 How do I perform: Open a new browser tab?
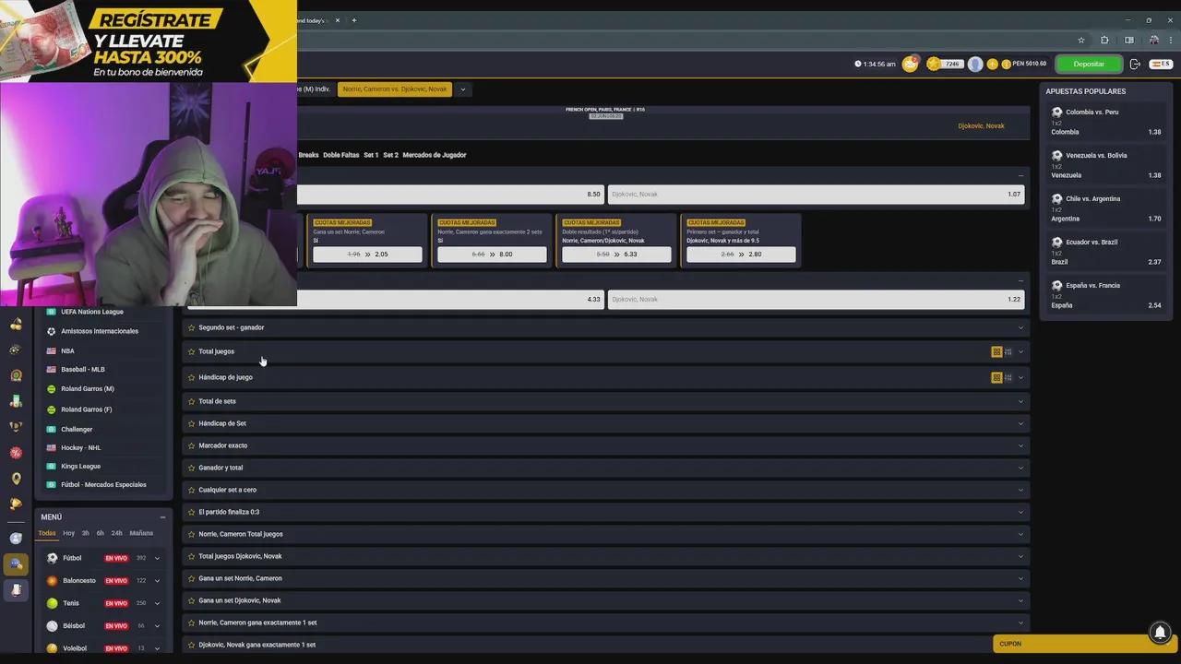click(353, 20)
